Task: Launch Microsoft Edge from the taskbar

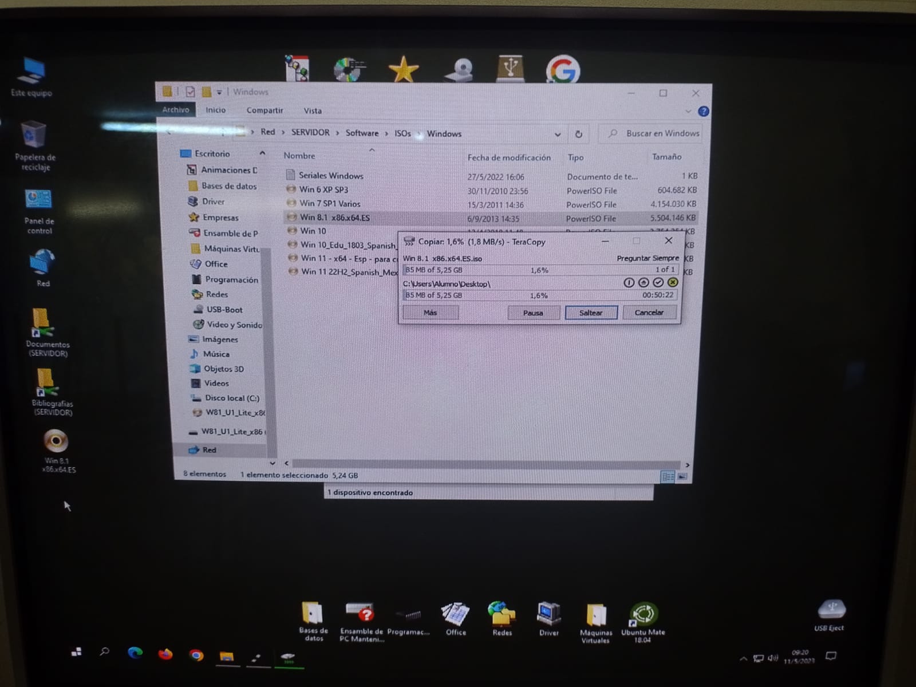Action: [135, 653]
